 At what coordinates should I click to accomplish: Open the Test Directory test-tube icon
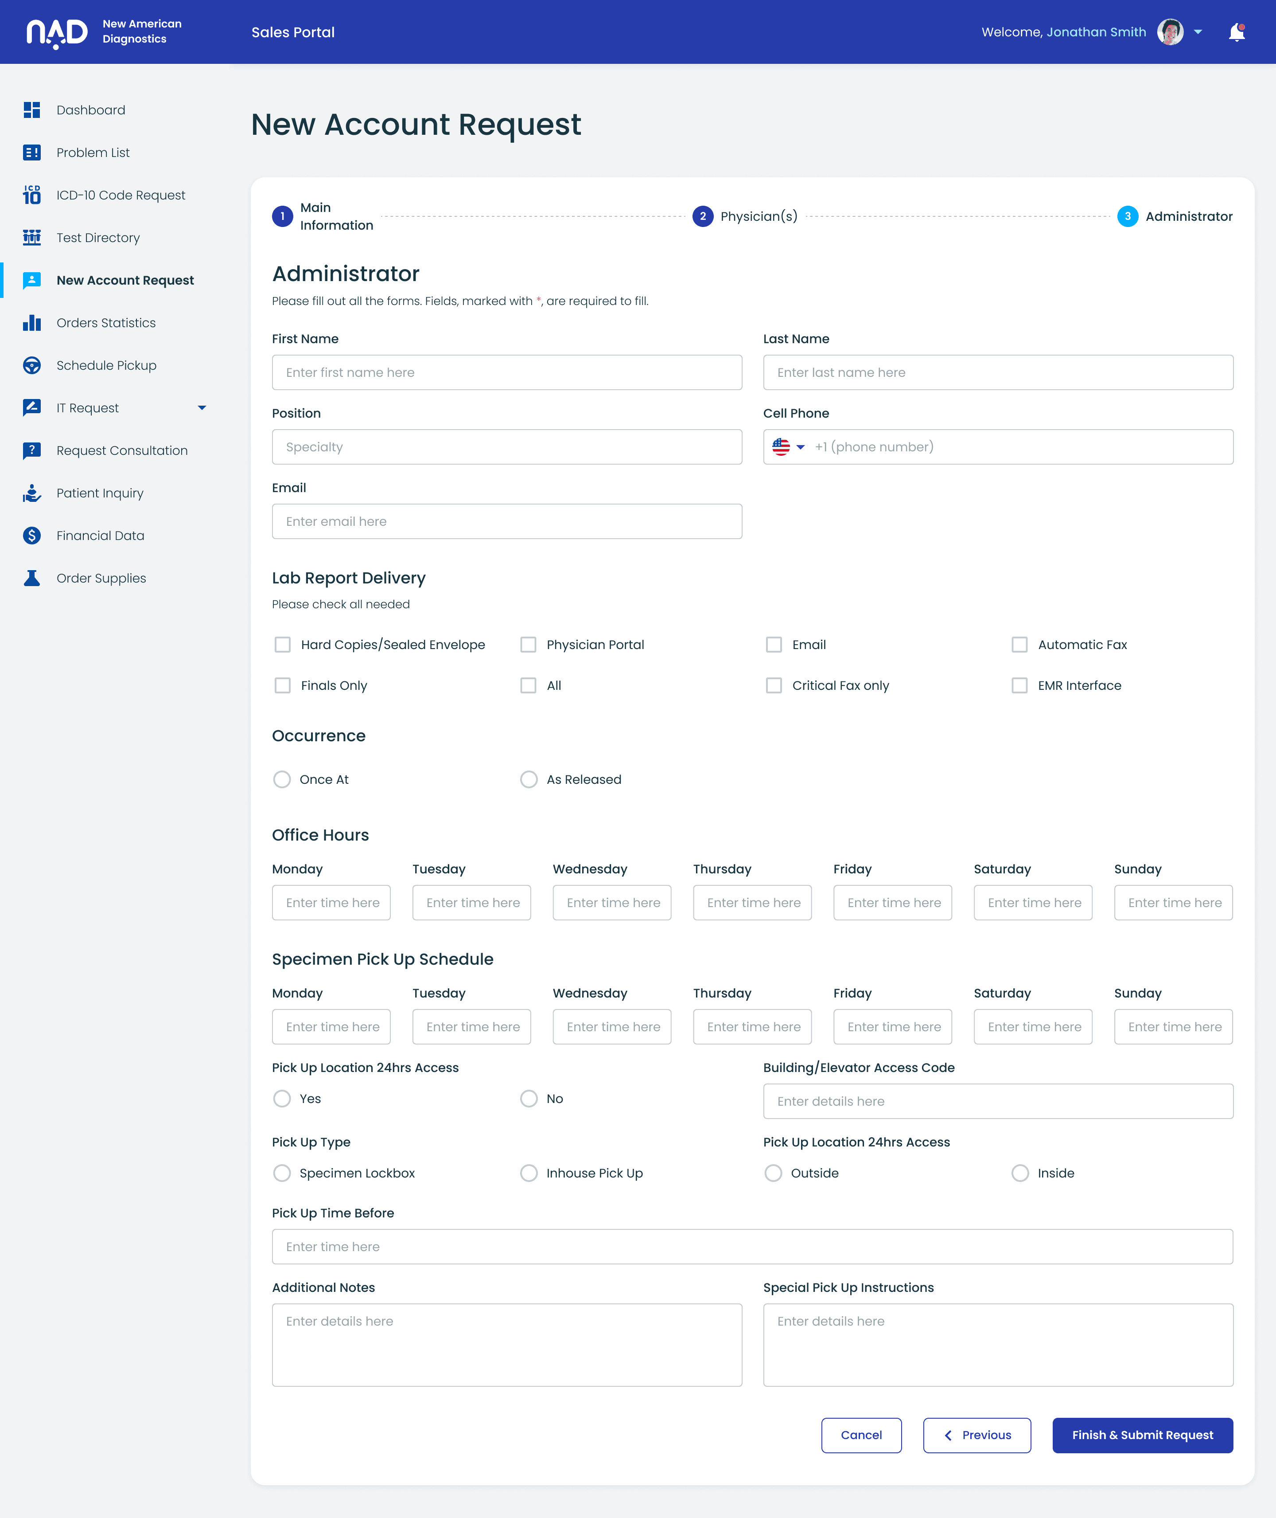pyautogui.click(x=32, y=238)
